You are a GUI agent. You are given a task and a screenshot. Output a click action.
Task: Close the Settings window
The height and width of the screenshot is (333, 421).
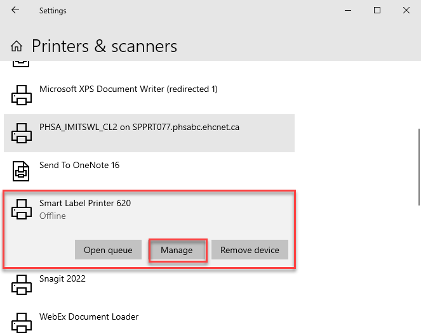(x=406, y=10)
